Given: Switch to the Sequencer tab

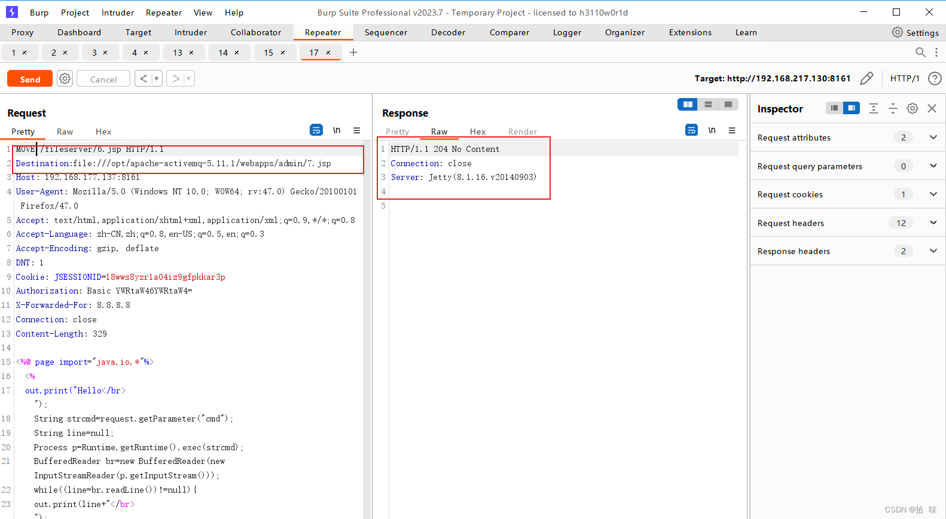Looking at the screenshot, I should [x=386, y=32].
